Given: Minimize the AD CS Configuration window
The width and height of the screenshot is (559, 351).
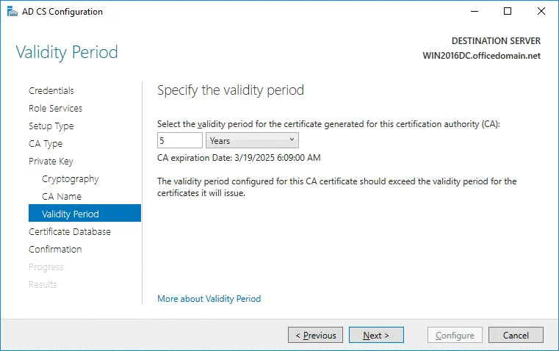Looking at the screenshot, I should pos(474,11).
